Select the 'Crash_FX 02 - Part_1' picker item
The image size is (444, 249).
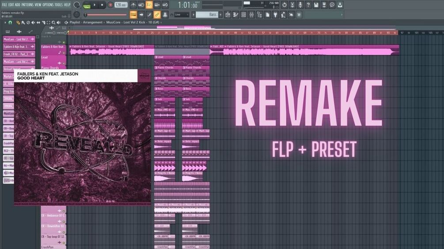19,54
